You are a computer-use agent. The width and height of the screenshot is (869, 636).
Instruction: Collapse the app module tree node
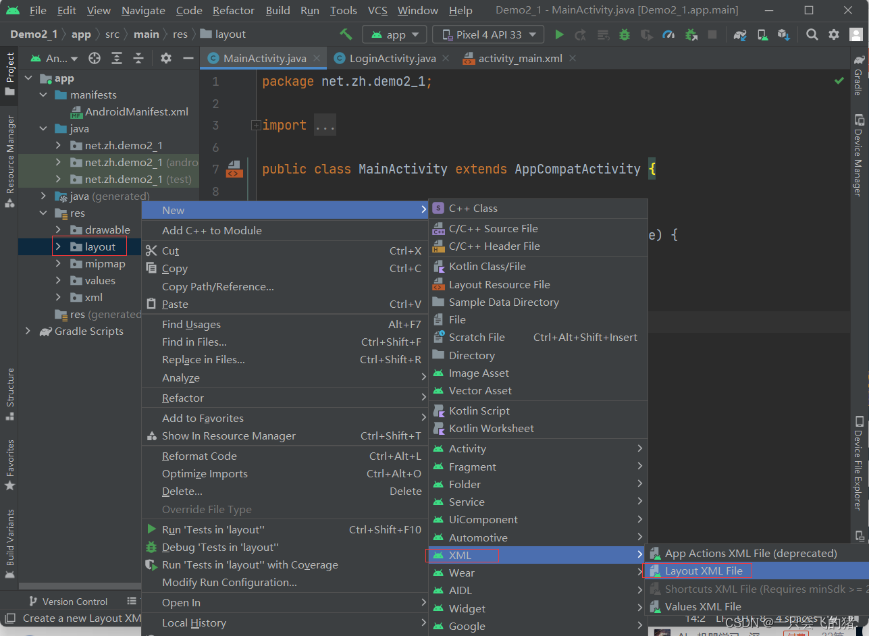28,78
